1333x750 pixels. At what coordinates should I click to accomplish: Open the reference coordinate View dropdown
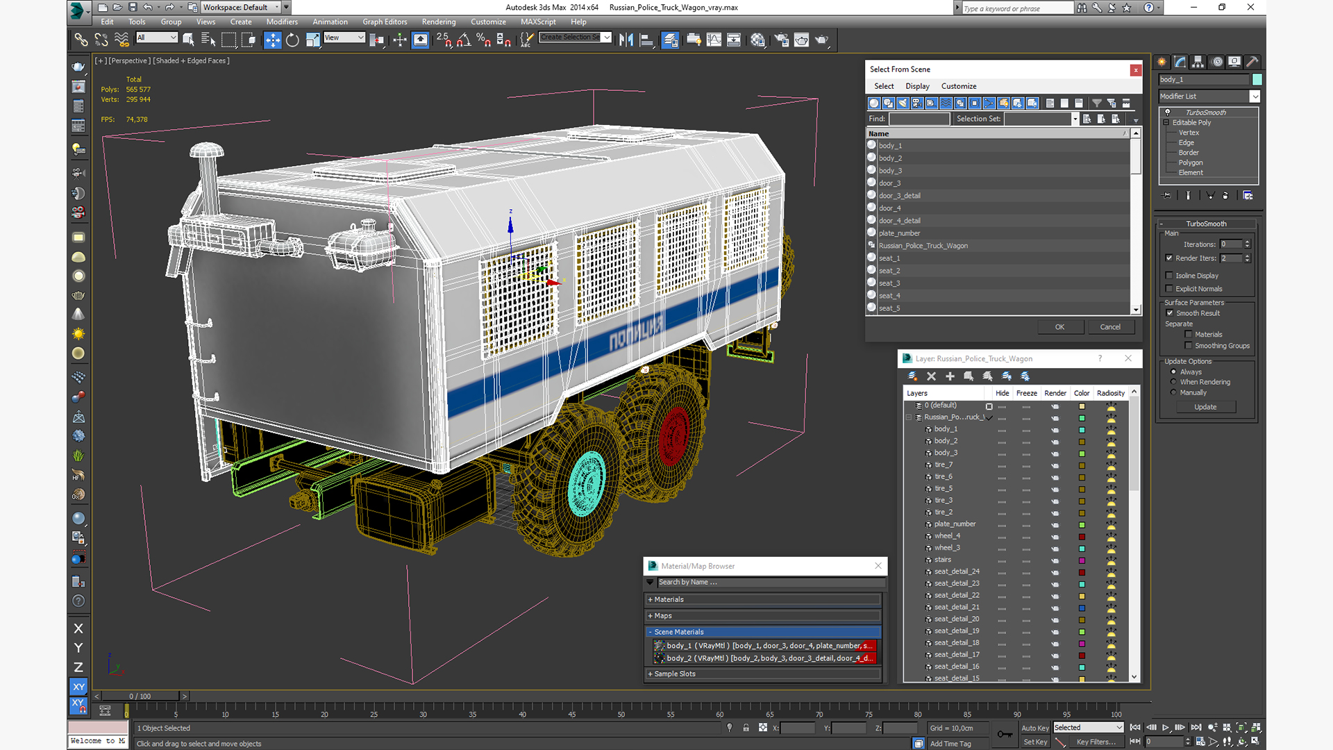coord(344,37)
